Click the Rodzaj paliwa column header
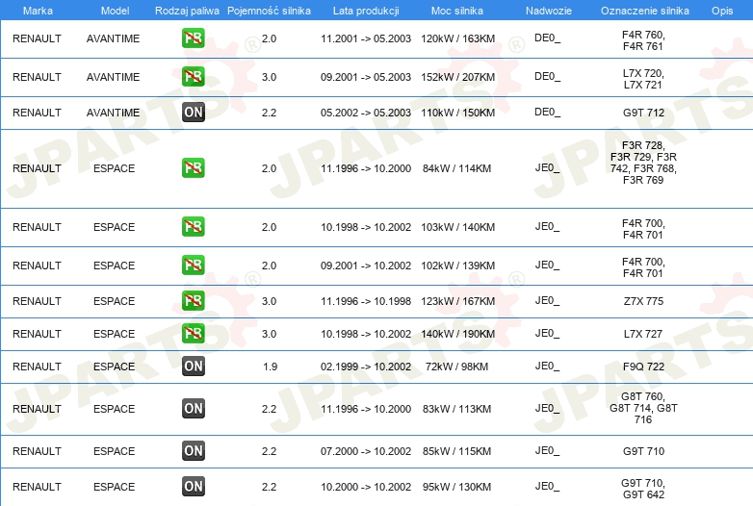 point(187,11)
